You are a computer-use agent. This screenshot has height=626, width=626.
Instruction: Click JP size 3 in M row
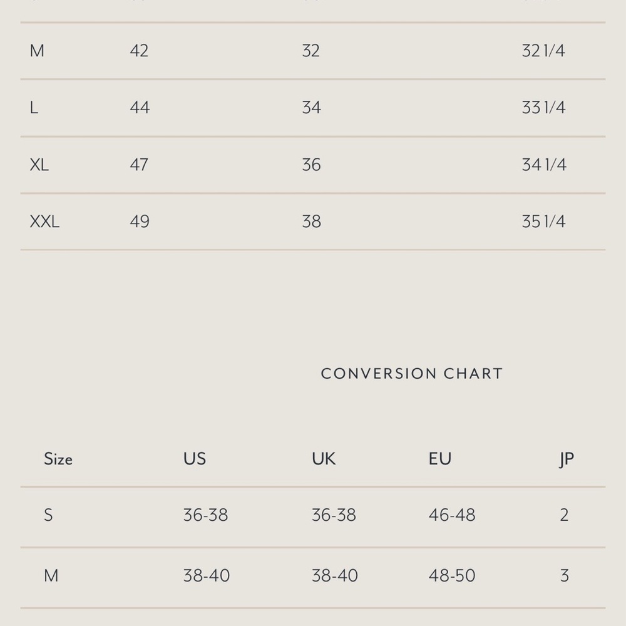pos(564,576)
